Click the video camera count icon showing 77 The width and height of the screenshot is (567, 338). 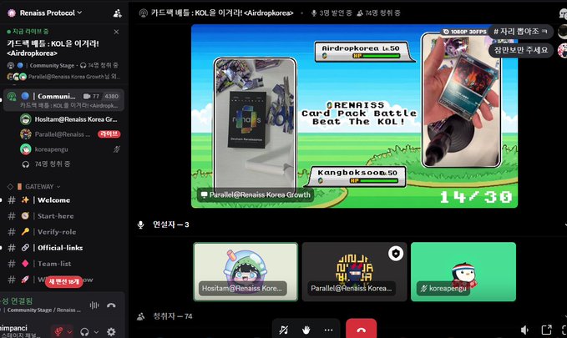tap(87, 96)
